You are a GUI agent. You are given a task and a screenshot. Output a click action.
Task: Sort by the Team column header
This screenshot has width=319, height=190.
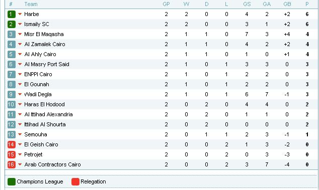tap(31, 4)
